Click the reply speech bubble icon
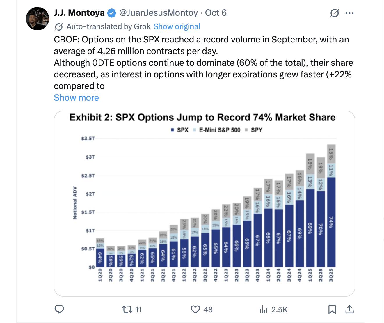384x323 pixels. [x=59, y=309]
